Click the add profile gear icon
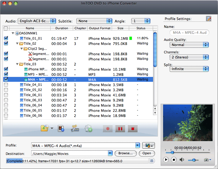This screenshot has width=218, height=169. [x=88, y=128]
